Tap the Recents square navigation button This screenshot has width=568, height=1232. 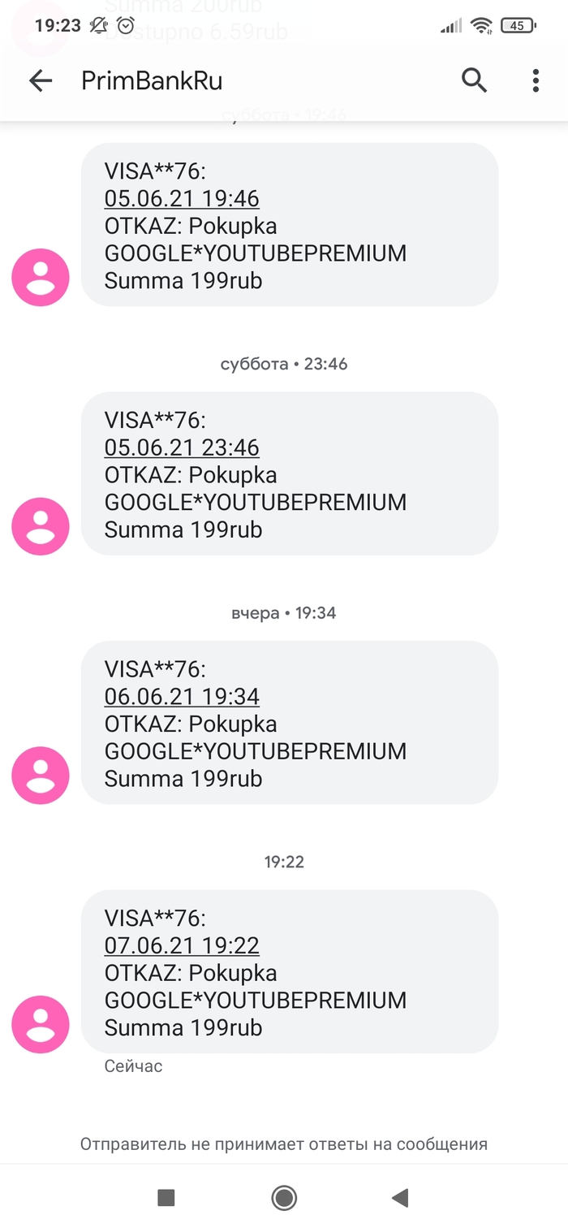click(166, 1198)
